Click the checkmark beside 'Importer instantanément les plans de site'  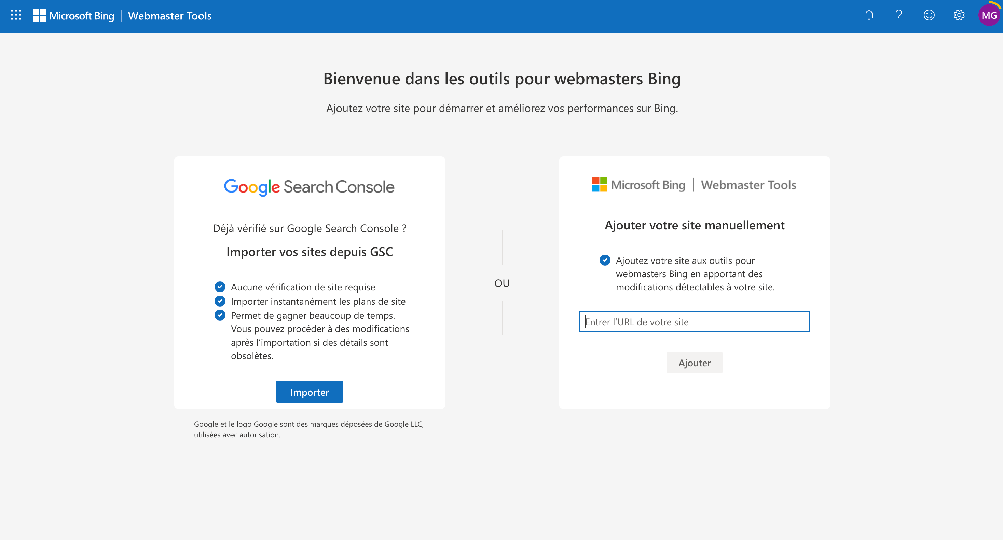tap(220, 301)
